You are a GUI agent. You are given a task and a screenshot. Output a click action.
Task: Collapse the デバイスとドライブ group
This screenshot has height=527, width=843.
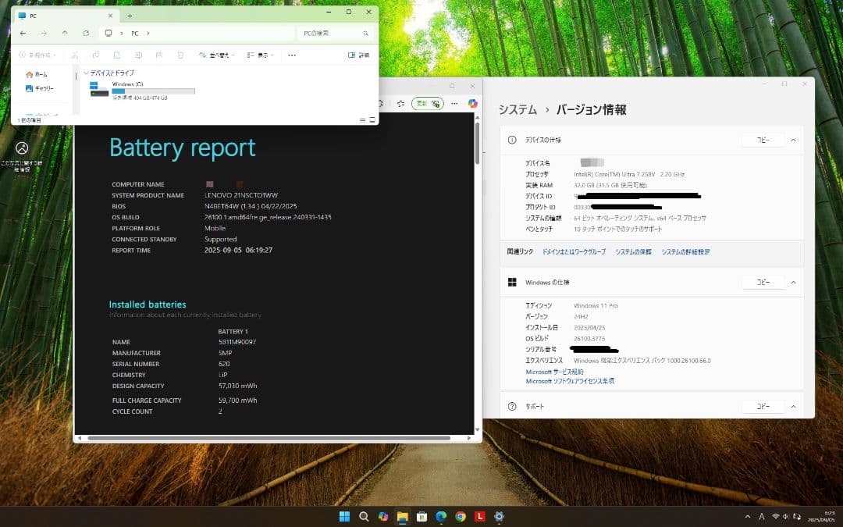[86, 73]
